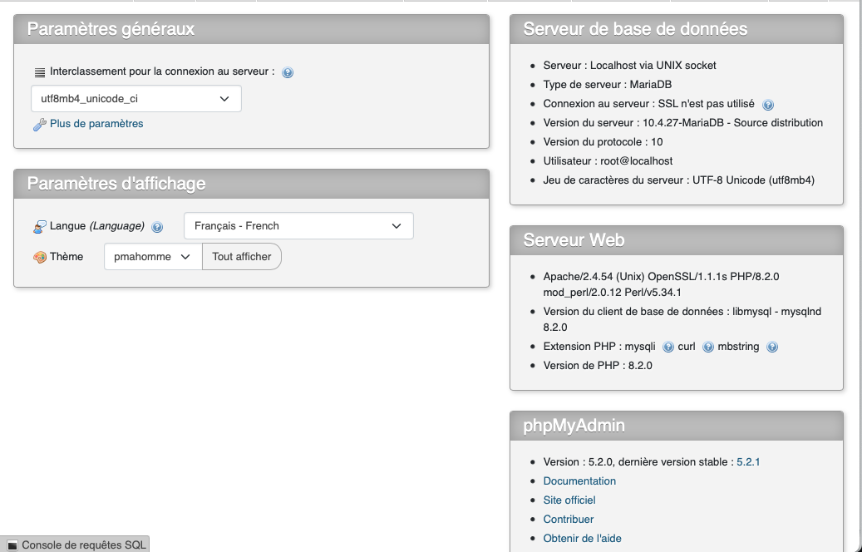This screenshot has height=552, width=862.
Task: Click help icon next to Interclassement label
Action: 288,72
